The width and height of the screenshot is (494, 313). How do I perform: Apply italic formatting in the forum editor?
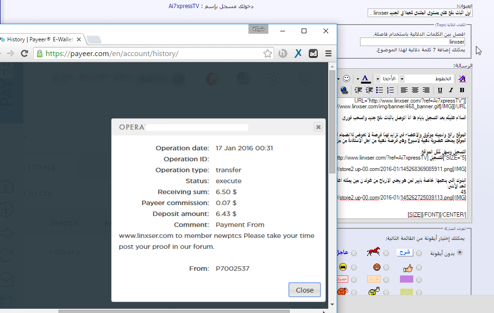tap(451, 90)
